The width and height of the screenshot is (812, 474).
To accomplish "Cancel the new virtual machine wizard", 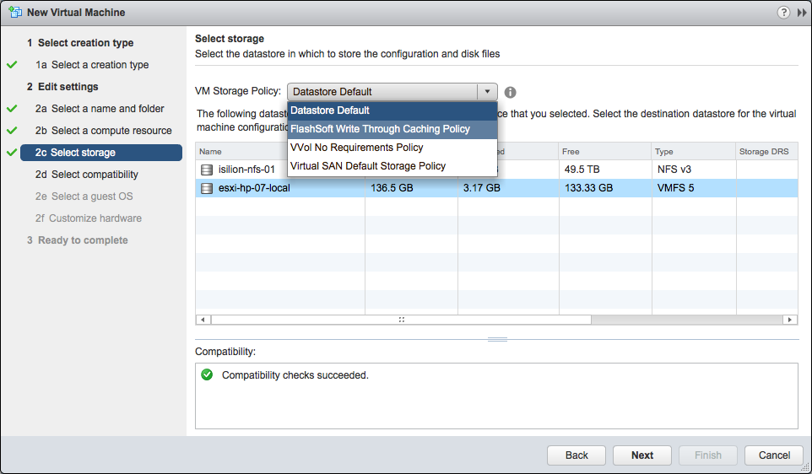I will click(x=774, y=455).
